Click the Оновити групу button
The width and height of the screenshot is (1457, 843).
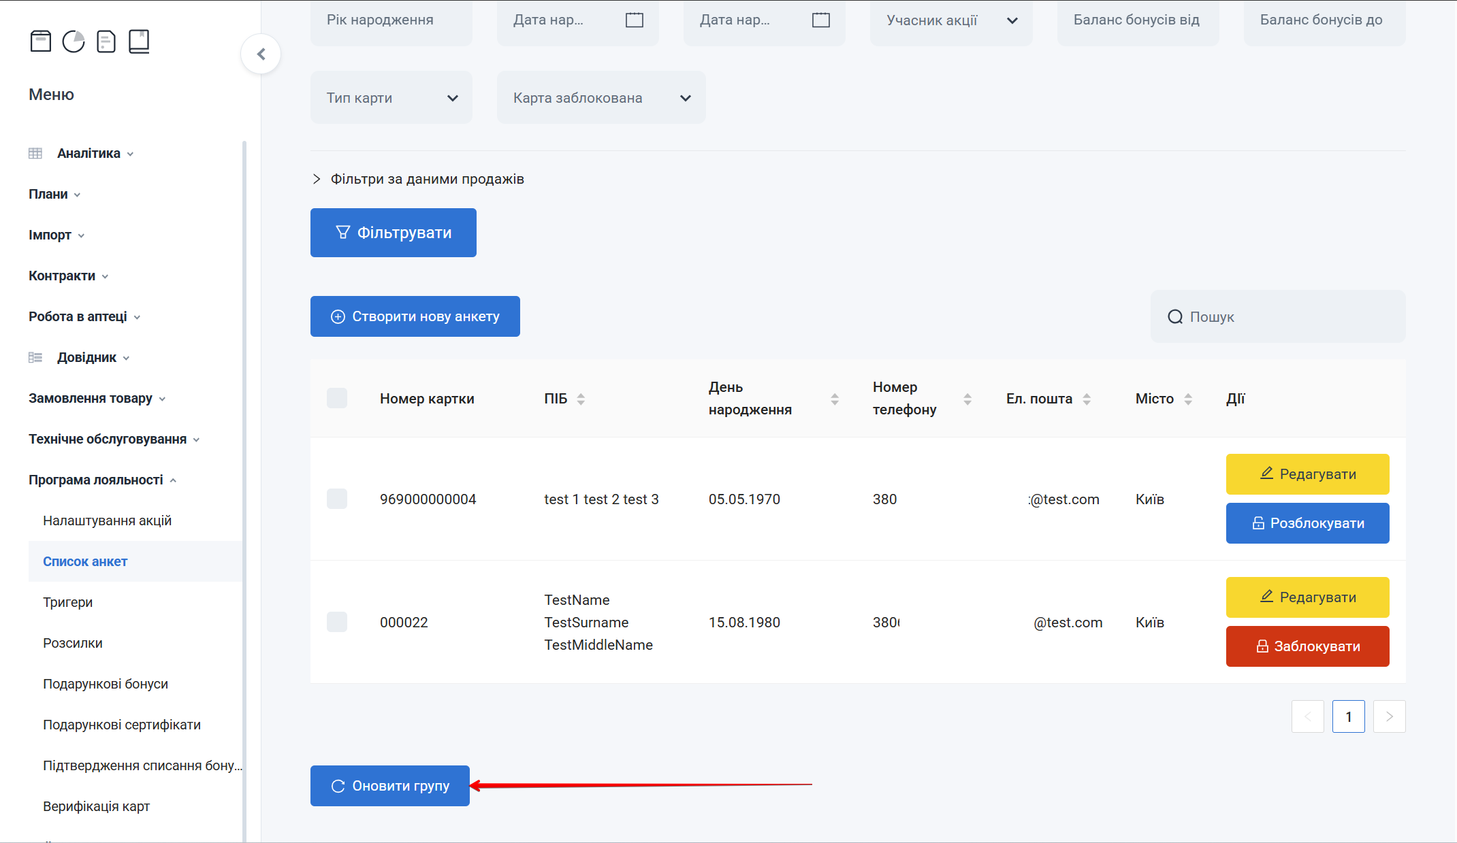390,786
